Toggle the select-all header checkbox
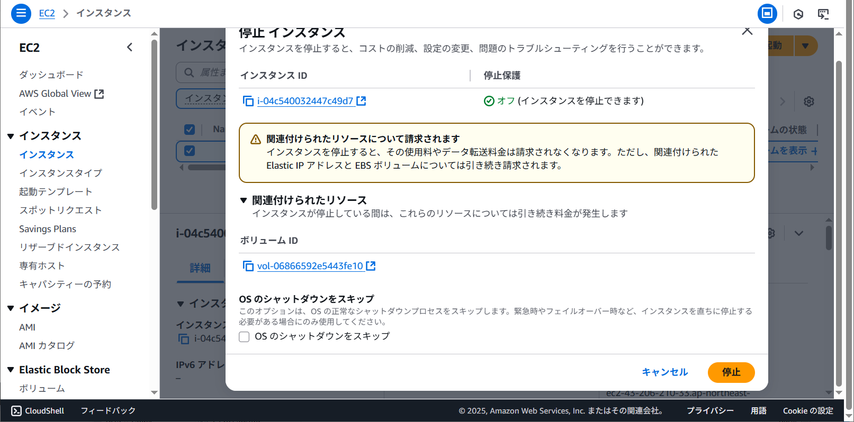The image size is (854, 422). point(190,130)
